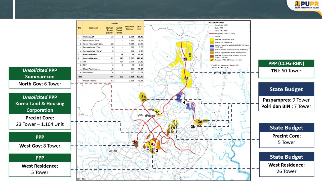Select location marker 2 on the map
This screenshot has height=181, width=322.
[x=157, y=150]
